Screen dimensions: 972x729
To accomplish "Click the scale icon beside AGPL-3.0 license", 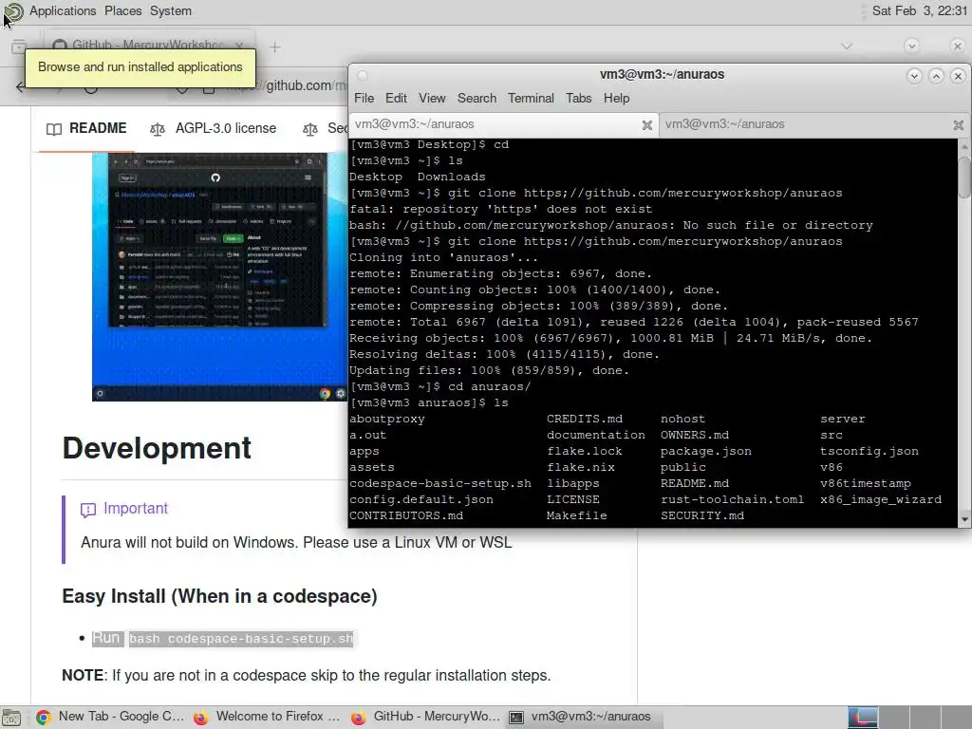I will [x=158, y=129].
